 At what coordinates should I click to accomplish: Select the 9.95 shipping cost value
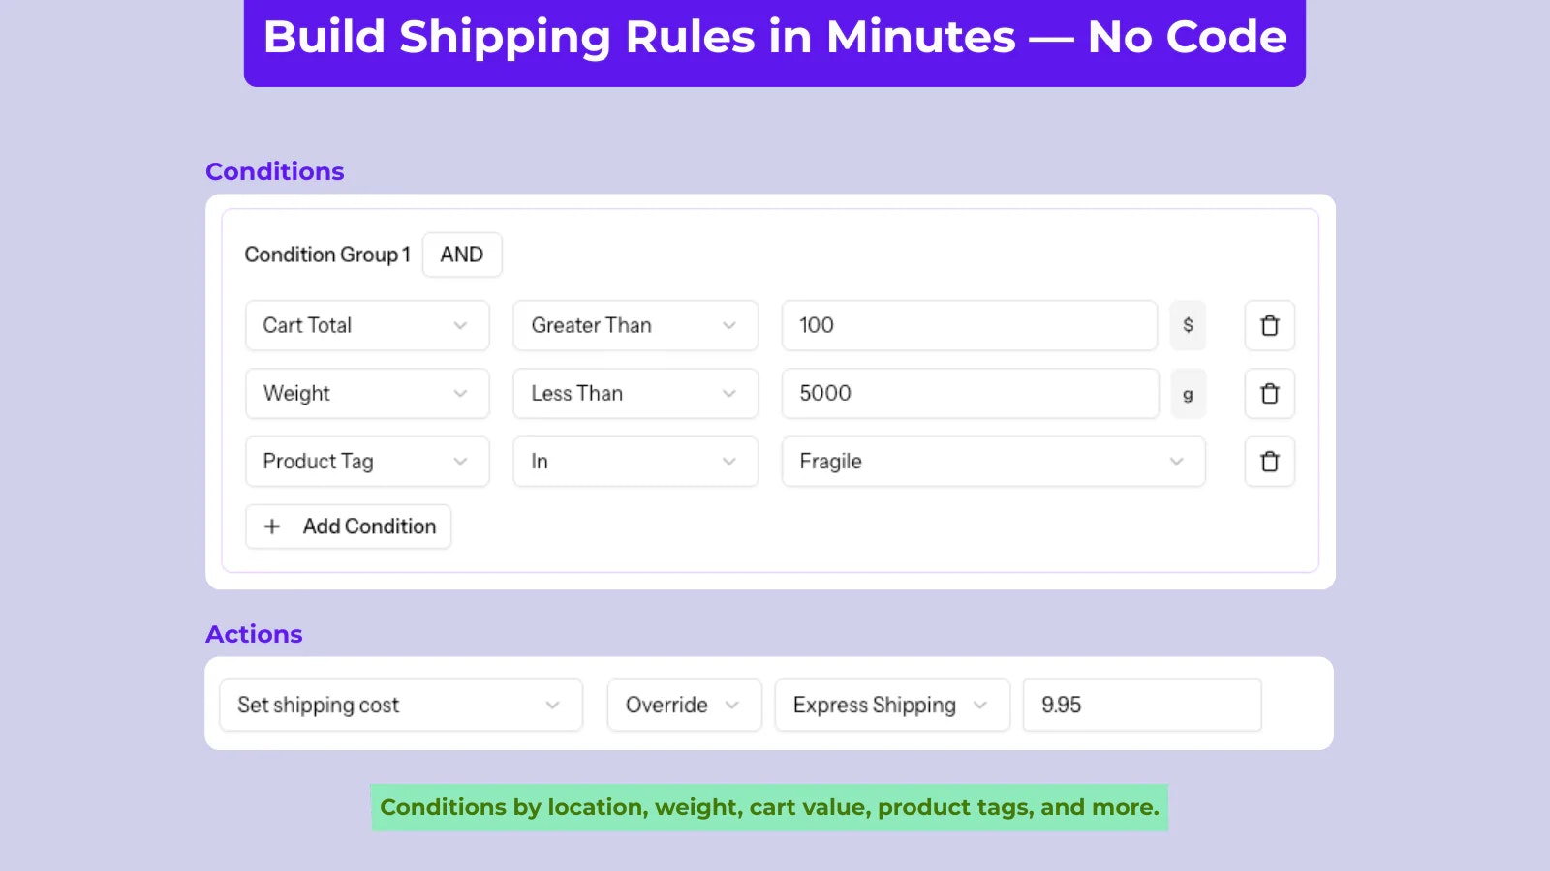click(1141, 705)
